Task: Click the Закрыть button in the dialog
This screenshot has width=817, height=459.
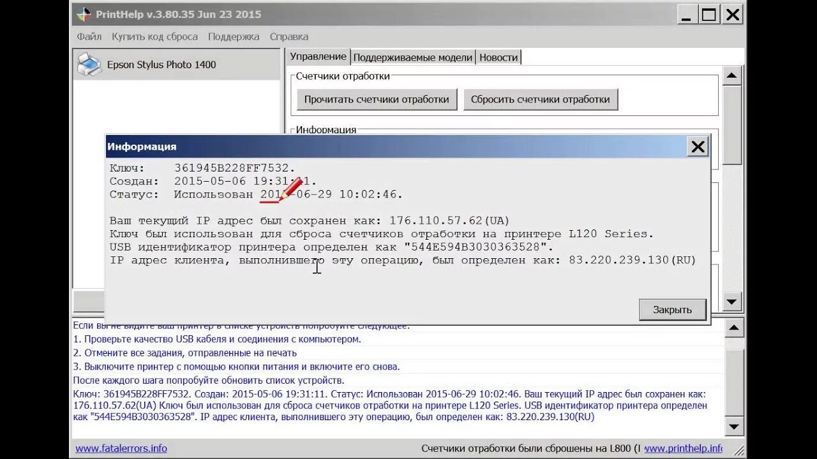Action: point(672,310)
